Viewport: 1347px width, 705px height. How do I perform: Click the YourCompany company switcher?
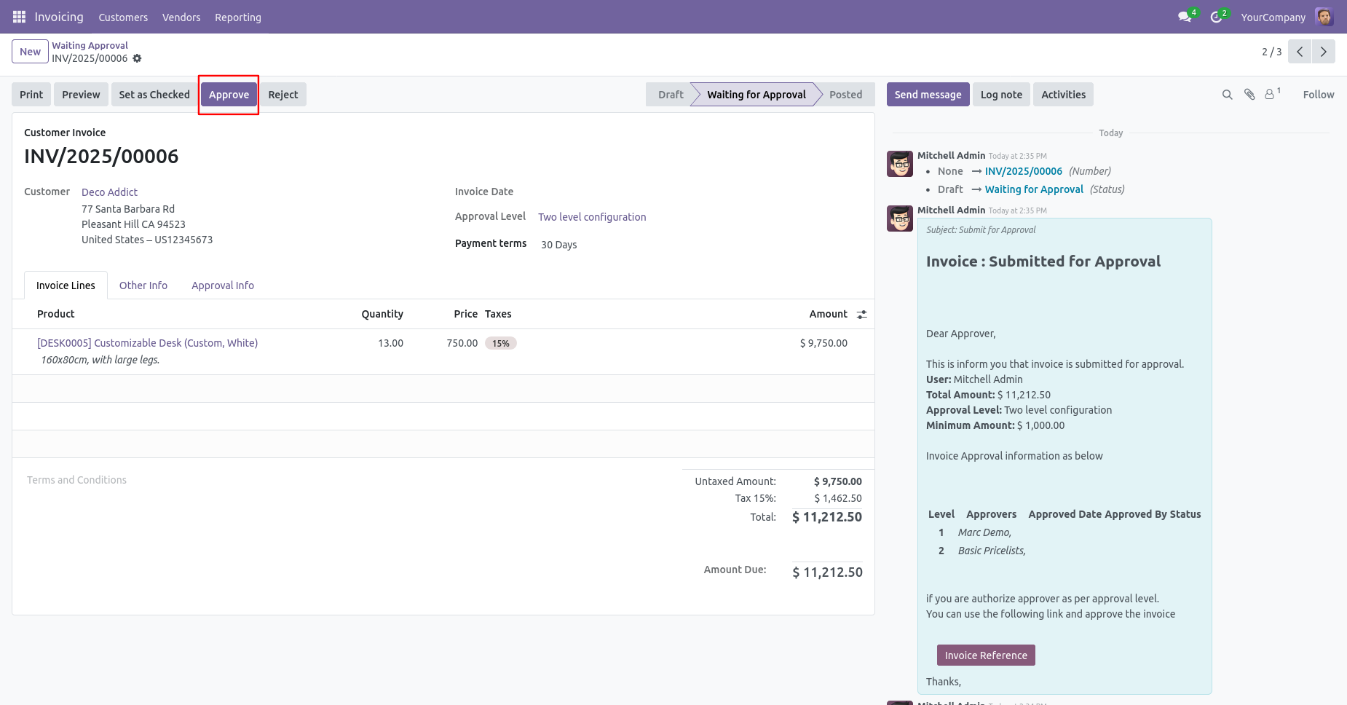(x=1273, y=17)
